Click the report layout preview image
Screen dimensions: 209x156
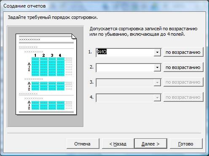pos(46,77)
